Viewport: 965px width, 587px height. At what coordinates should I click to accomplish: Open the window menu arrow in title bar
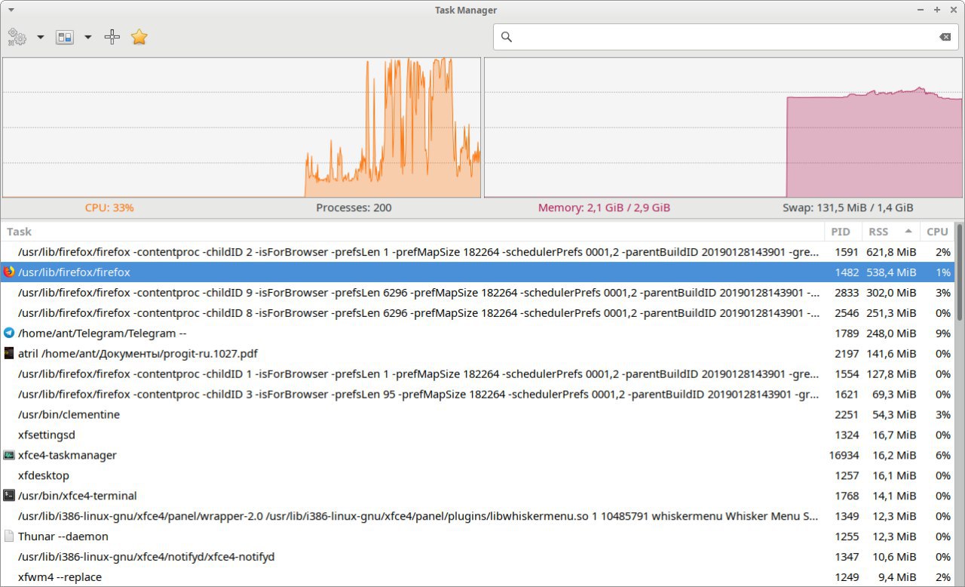[x=11, y=10]
